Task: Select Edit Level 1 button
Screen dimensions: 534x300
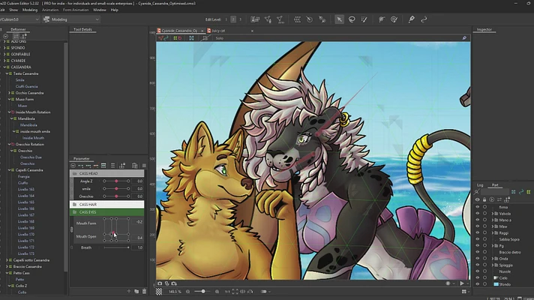Action: coord(226,19)
